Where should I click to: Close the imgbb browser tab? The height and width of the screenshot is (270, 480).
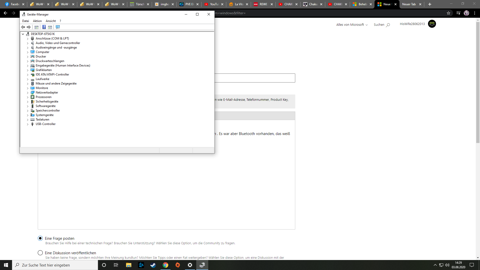173,4
